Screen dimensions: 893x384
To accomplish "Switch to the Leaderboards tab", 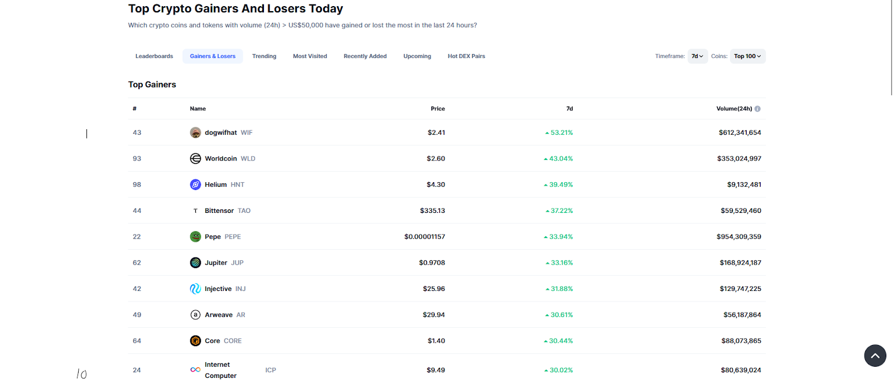I will coord(154,56).
